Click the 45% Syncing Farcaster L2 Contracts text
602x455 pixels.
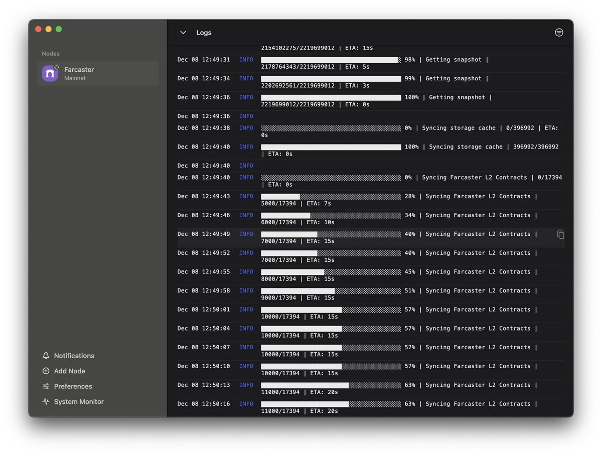click(471, 272)
